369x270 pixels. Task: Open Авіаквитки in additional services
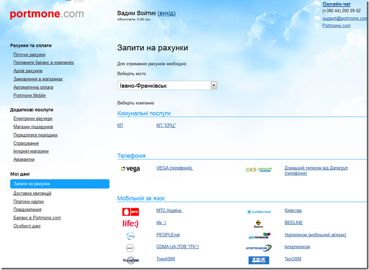[24, 159]
